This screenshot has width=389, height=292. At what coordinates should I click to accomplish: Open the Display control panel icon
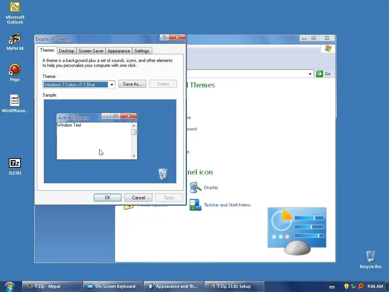point(195,187)
